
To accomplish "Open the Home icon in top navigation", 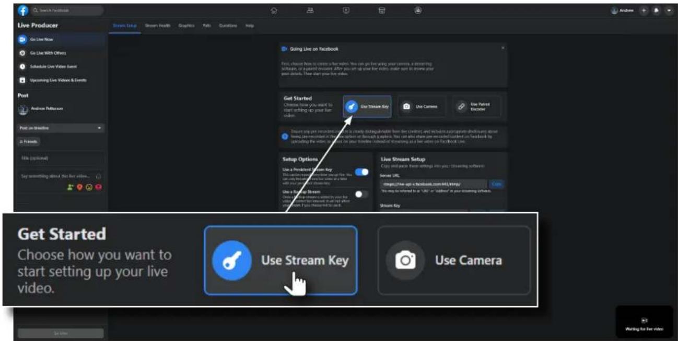I will (x=274, y=10).
